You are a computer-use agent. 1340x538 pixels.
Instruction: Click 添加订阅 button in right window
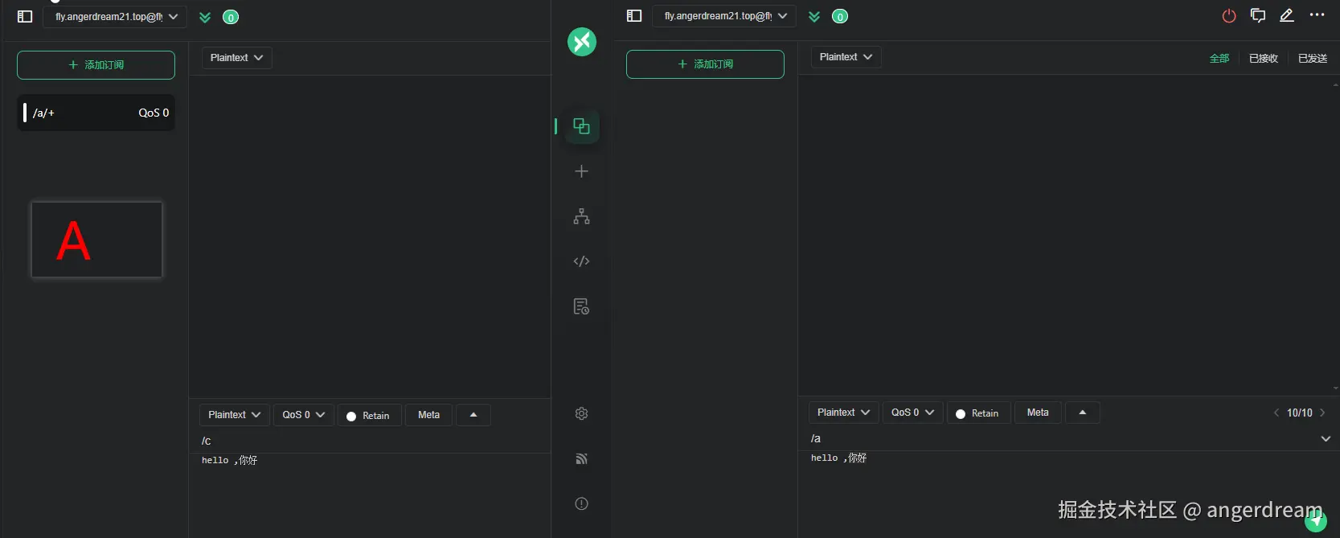point(705,64)
